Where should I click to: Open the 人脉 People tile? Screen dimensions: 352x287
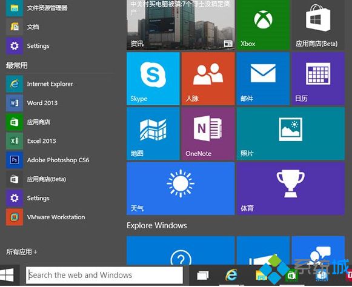click(x=208, y=79)
